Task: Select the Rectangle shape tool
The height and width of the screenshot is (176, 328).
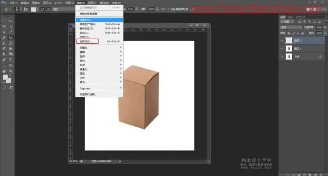Action: point(11,65)
